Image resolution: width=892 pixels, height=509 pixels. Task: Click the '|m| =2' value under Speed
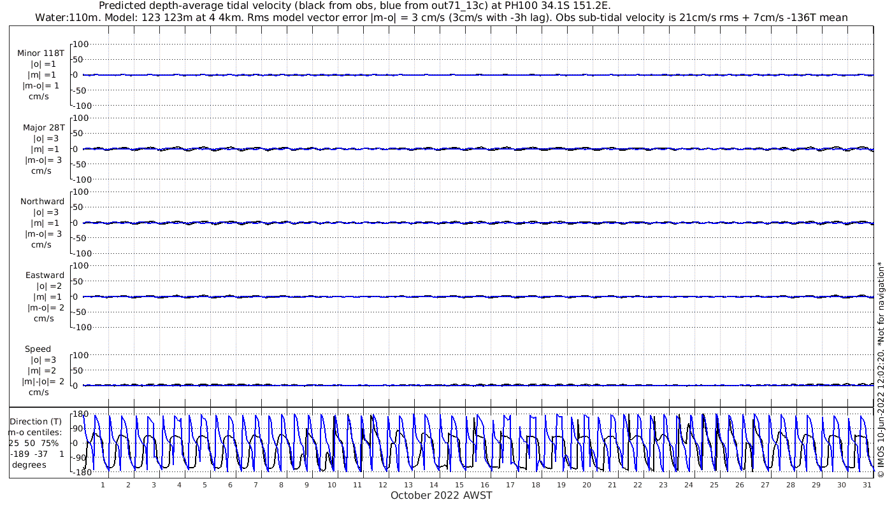click(41, 371)
